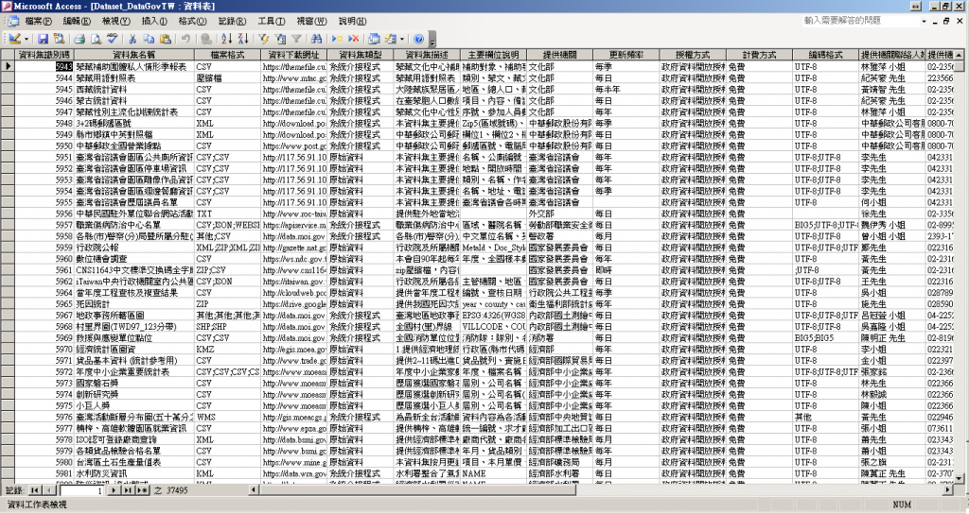This screenshot has width=969, height=514.
Task: Select the 資料下載網址 column header
Action: (294, 55)
